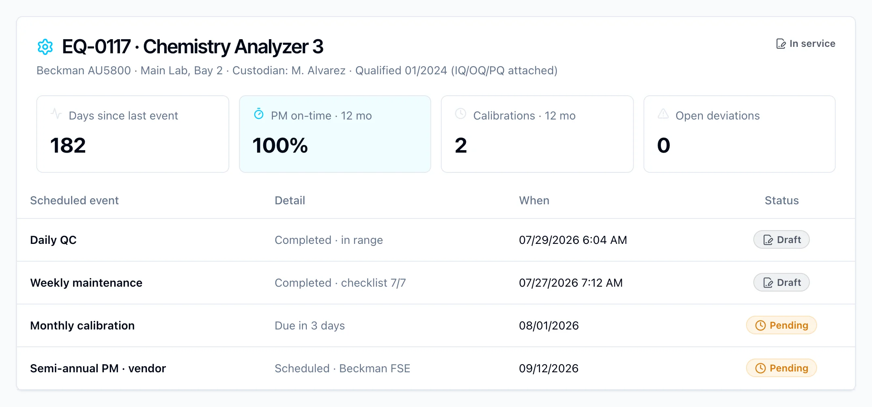Select the Weekly maintenance row name
The height and width of the screenshot is (407, 872).
point(86,283)
